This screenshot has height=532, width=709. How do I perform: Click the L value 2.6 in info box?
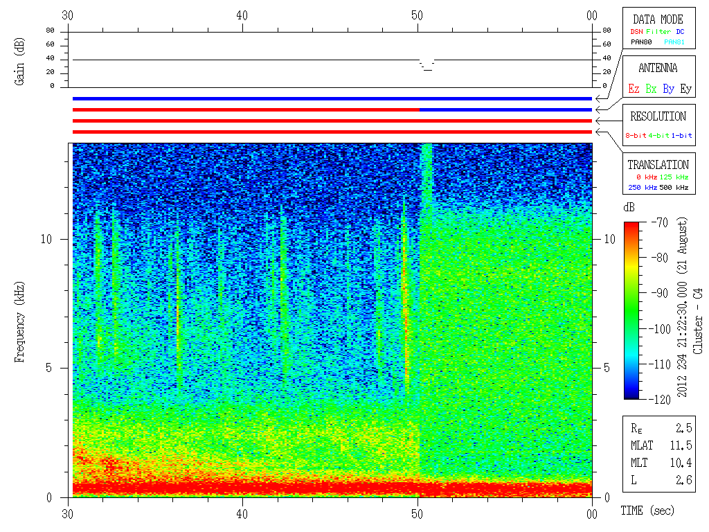pyautogui.click(x=683, y=479)
